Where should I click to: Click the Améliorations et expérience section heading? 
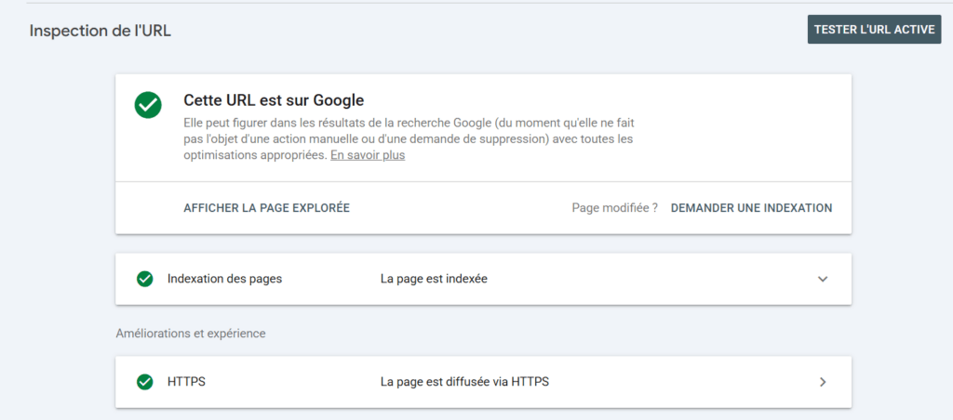point(191,334)
